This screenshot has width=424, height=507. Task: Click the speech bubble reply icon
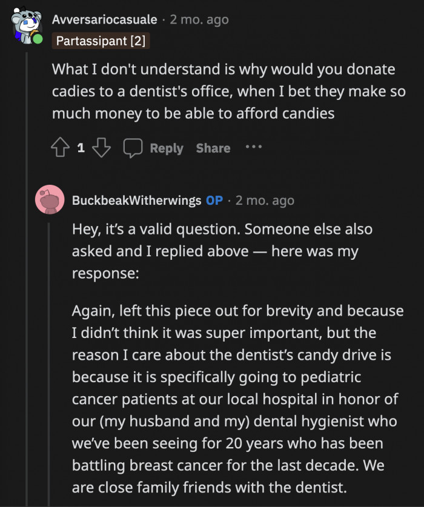133,148
